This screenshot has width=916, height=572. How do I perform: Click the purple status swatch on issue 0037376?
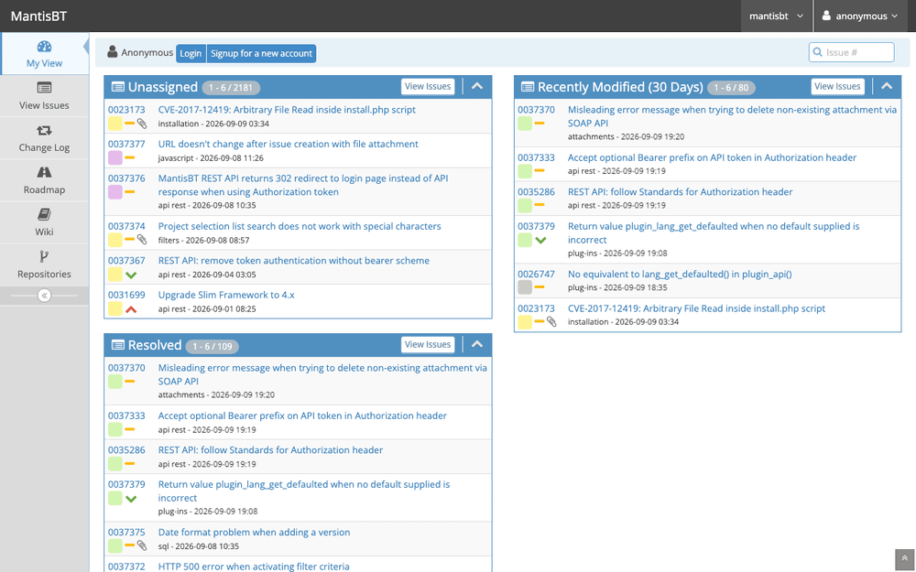(x=115, y=192)
